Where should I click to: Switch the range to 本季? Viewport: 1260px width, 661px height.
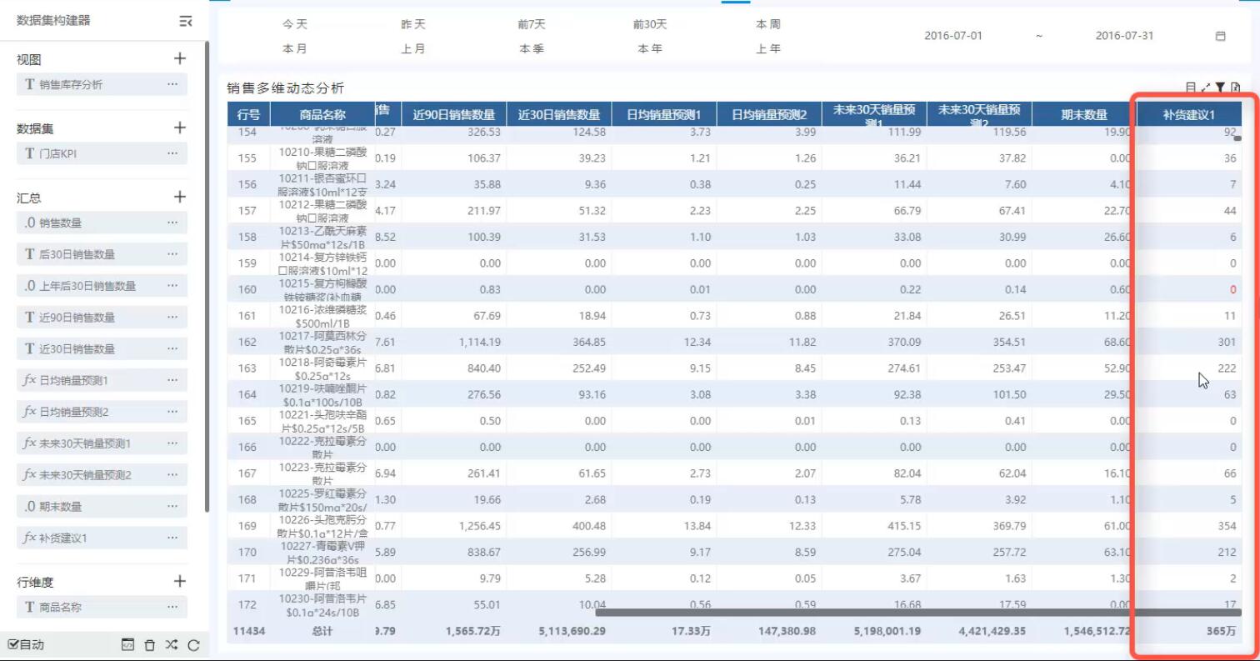point(532,48)
